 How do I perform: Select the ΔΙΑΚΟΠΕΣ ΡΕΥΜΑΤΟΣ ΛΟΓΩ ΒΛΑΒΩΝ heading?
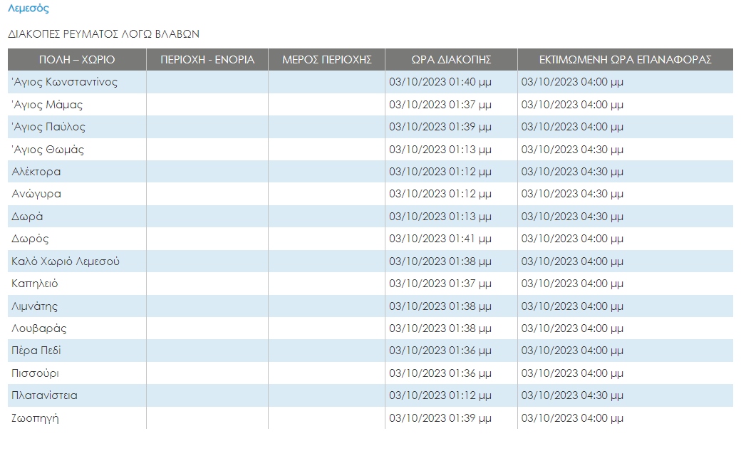(x=103, y=34)
